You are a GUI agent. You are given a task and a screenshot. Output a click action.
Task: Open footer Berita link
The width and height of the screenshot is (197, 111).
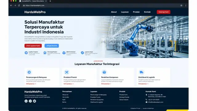pos(64,102)
